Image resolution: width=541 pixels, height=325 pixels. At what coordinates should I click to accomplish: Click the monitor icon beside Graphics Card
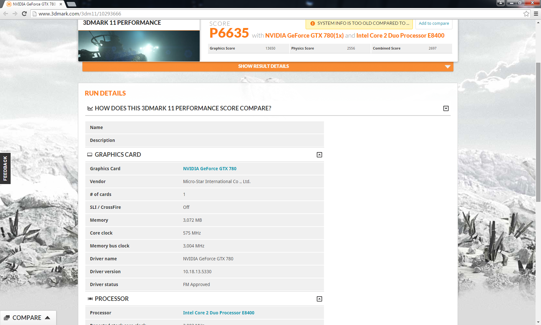[x=90, y=155]
